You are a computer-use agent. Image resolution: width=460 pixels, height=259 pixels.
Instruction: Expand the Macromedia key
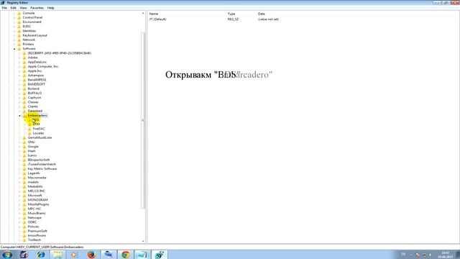tap(19, 178)
